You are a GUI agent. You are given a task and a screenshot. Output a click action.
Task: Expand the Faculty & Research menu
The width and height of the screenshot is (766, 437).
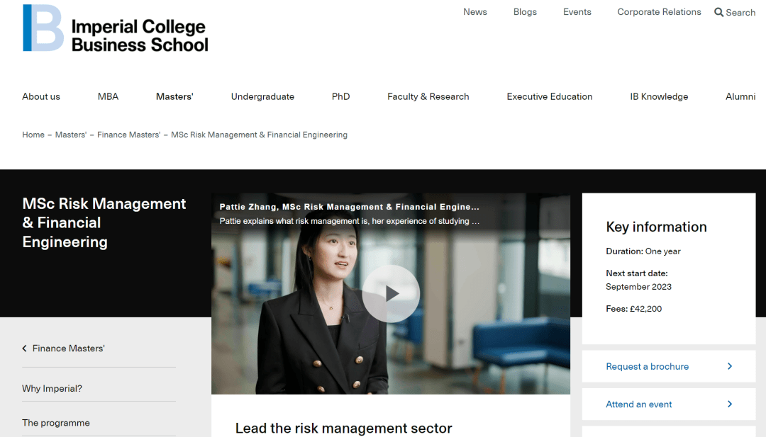click(x=428, y=96)
